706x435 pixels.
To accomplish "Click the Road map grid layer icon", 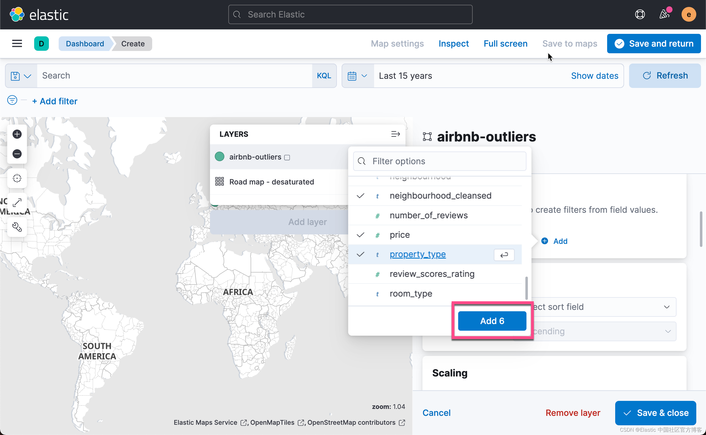I will coord(219,181).
